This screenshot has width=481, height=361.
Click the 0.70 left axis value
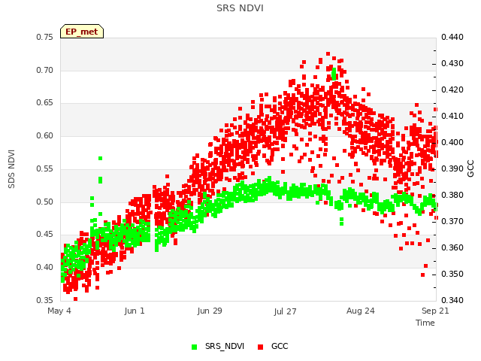45,70
